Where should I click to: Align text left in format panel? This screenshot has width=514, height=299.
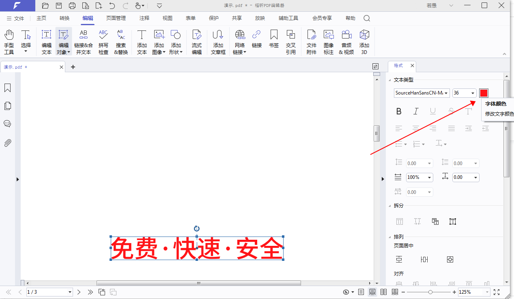tap(399, 128)
